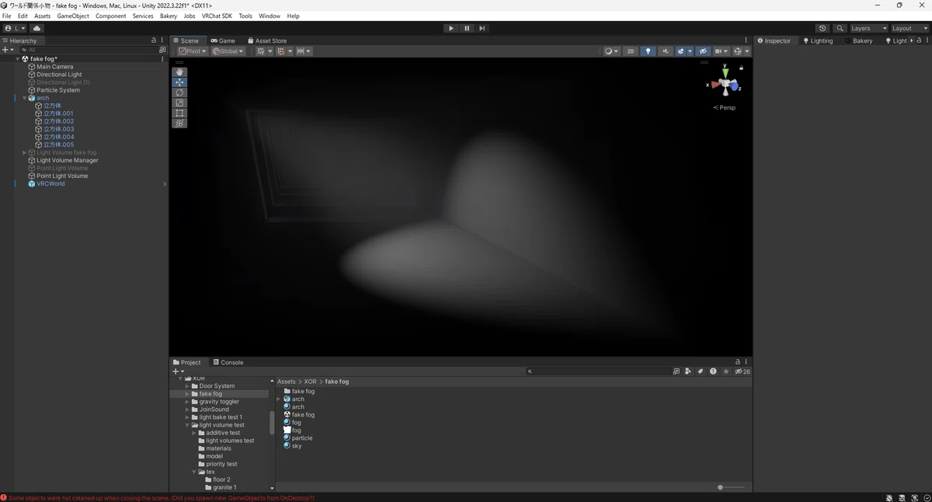Toggle scene audio mute

point(665,51)
